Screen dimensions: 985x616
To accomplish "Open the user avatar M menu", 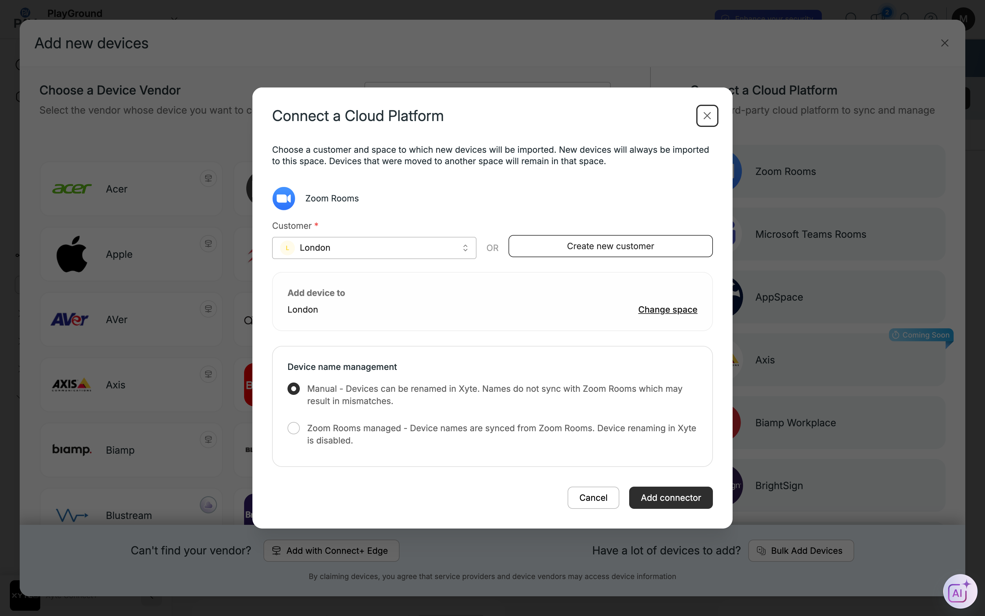I will pos(963,19).
